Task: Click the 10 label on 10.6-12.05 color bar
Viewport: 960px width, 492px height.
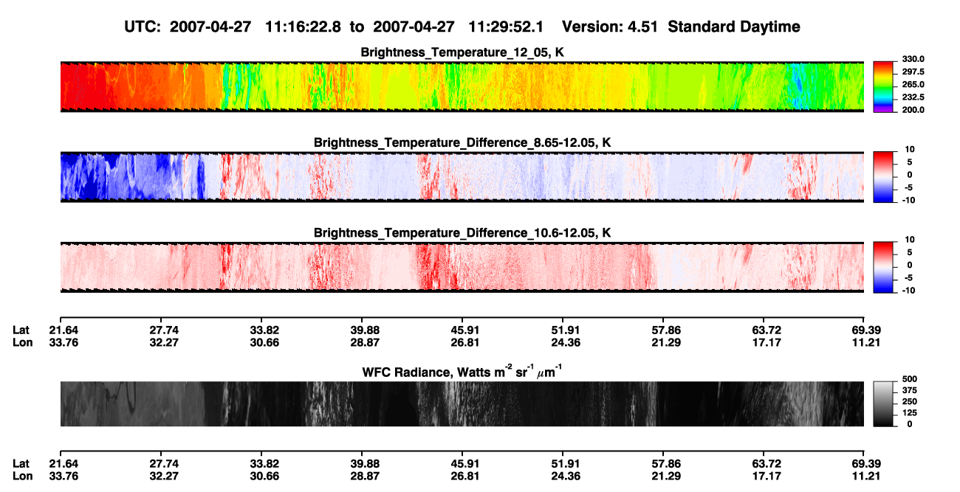Action: click(x=908, y=240)
